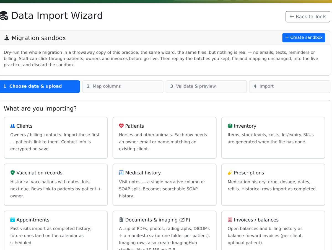Pick the Appointments import card
332x250 pixels.
click(56, 231)
